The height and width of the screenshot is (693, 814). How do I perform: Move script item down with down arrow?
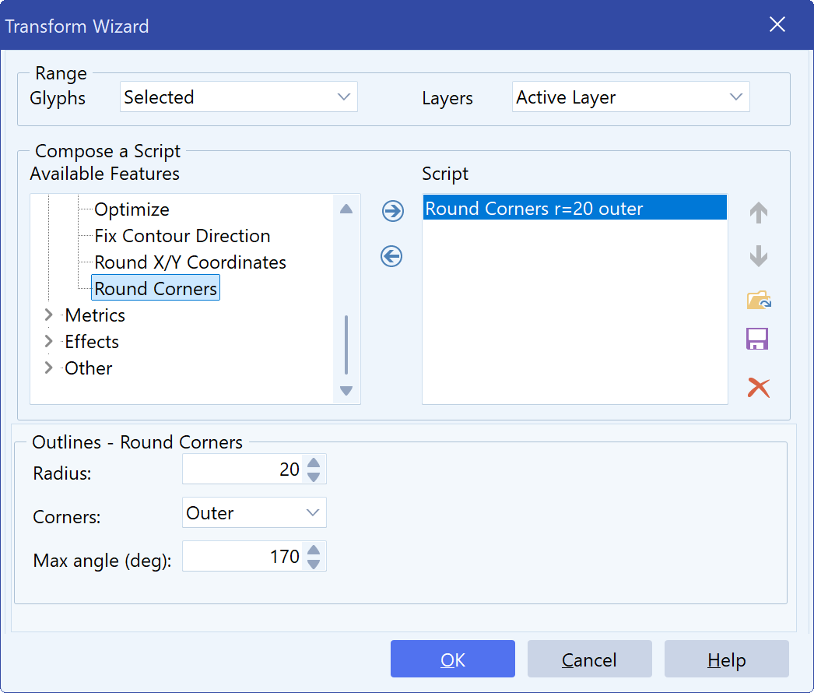coord(759,256)
